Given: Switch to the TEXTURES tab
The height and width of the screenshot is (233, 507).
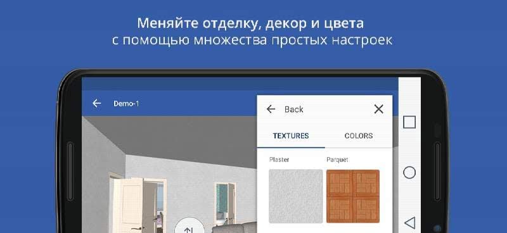Looking at the screenshot, I should (291, 135).
